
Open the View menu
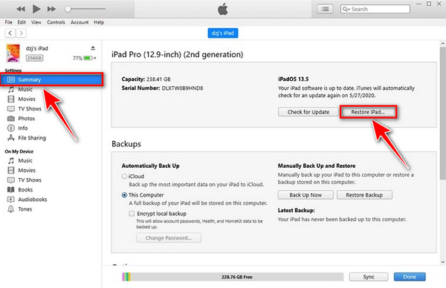pos(36,22)
